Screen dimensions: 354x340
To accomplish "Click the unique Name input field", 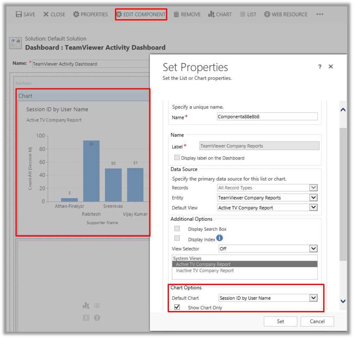I will (267, 117).
